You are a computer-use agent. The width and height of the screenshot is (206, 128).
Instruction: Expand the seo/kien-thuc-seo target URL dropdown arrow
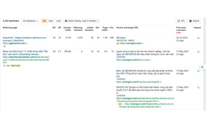click(158, 101)
